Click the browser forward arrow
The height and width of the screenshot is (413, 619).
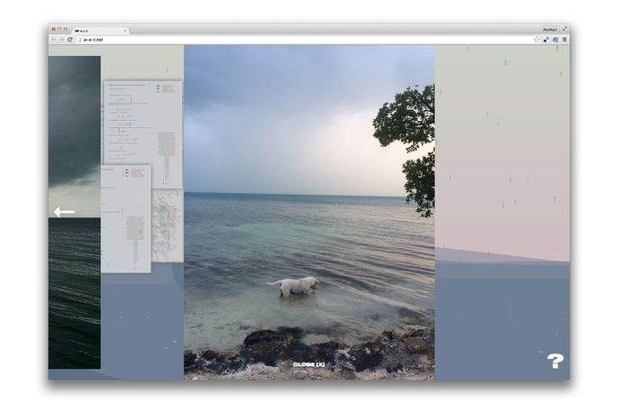[61, 40]
